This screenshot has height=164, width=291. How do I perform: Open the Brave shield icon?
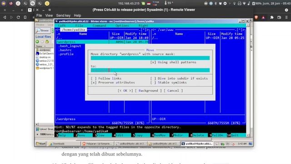click(256, 17)
